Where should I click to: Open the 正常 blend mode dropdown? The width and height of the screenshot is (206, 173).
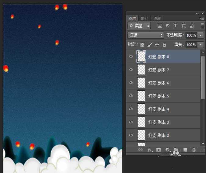(x=146, y=35)
